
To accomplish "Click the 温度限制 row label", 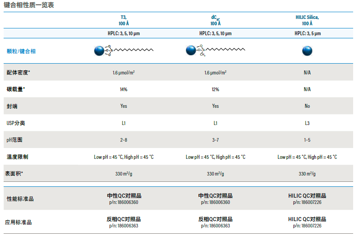I will [17, 157].
